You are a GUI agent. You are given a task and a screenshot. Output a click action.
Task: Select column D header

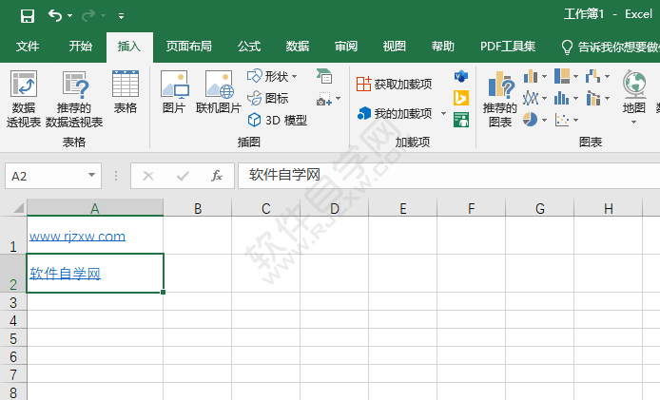pyautogui.click(x=334, y=208)
